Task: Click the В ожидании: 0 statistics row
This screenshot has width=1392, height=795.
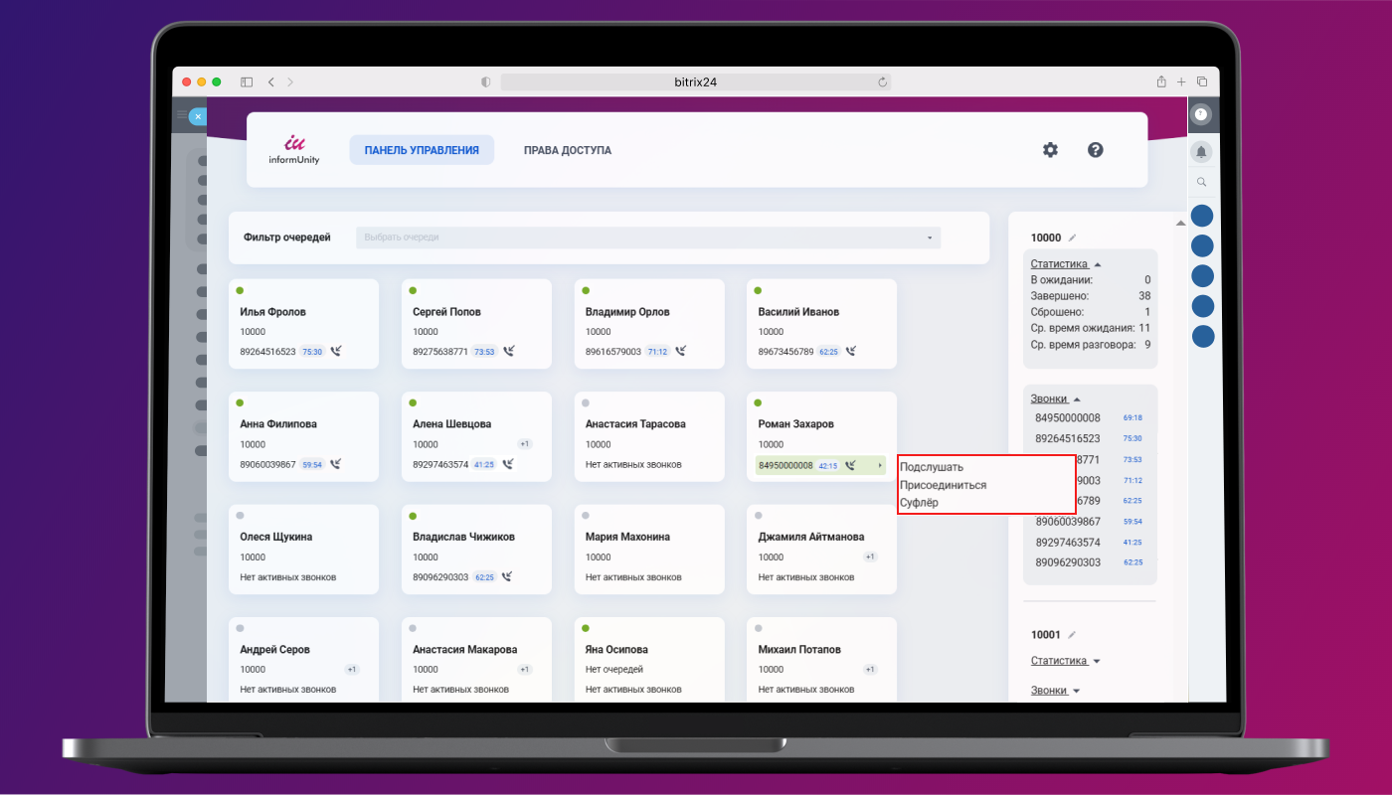Action: pyautogui.click(x=1090, y=280)
